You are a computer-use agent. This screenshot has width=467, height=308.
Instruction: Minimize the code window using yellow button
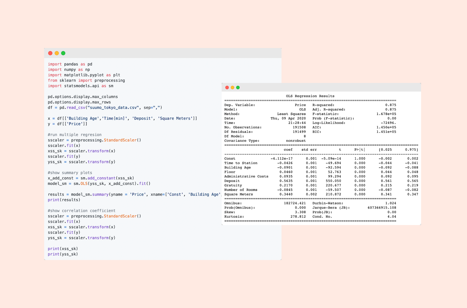(x=57, y=53)
